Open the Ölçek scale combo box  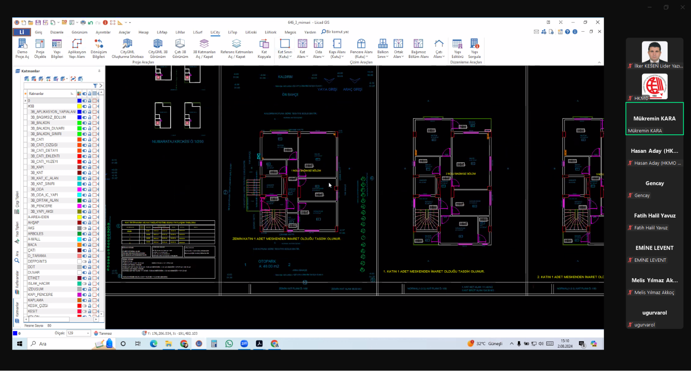coord(78,333)
